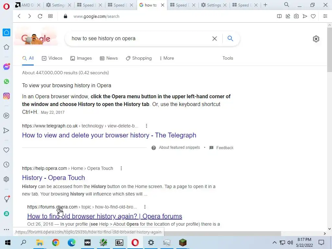Image resolution: width=332 pixels, height=249 pixels.
Task: Go forward to next page
Action: [x=30, y=16]
